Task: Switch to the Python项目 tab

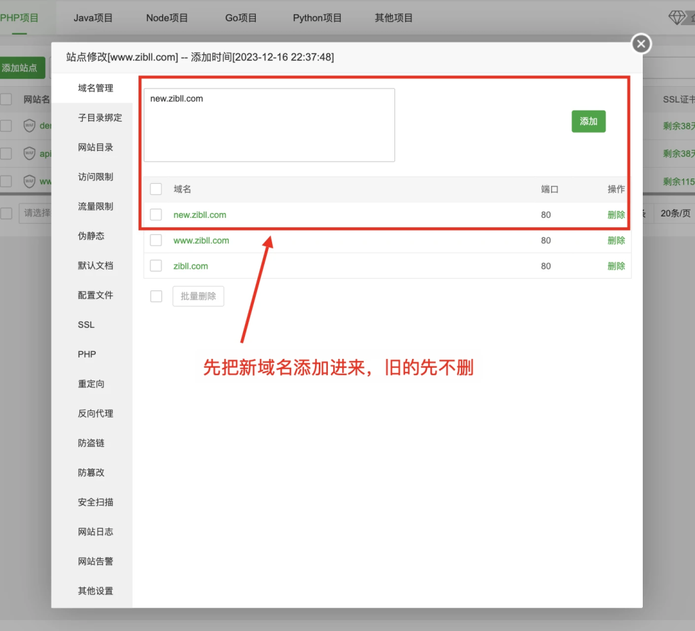Action: [317, 18]
